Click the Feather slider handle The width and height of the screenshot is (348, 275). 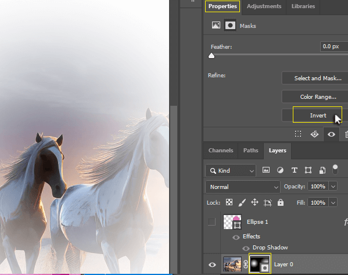pyautogui.click(x=211, y=56)
